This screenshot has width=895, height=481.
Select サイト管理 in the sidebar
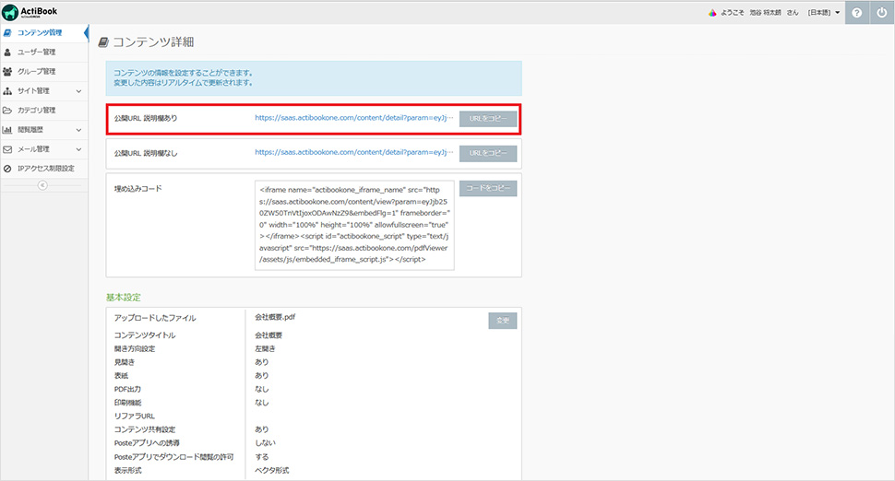(43, 90)
